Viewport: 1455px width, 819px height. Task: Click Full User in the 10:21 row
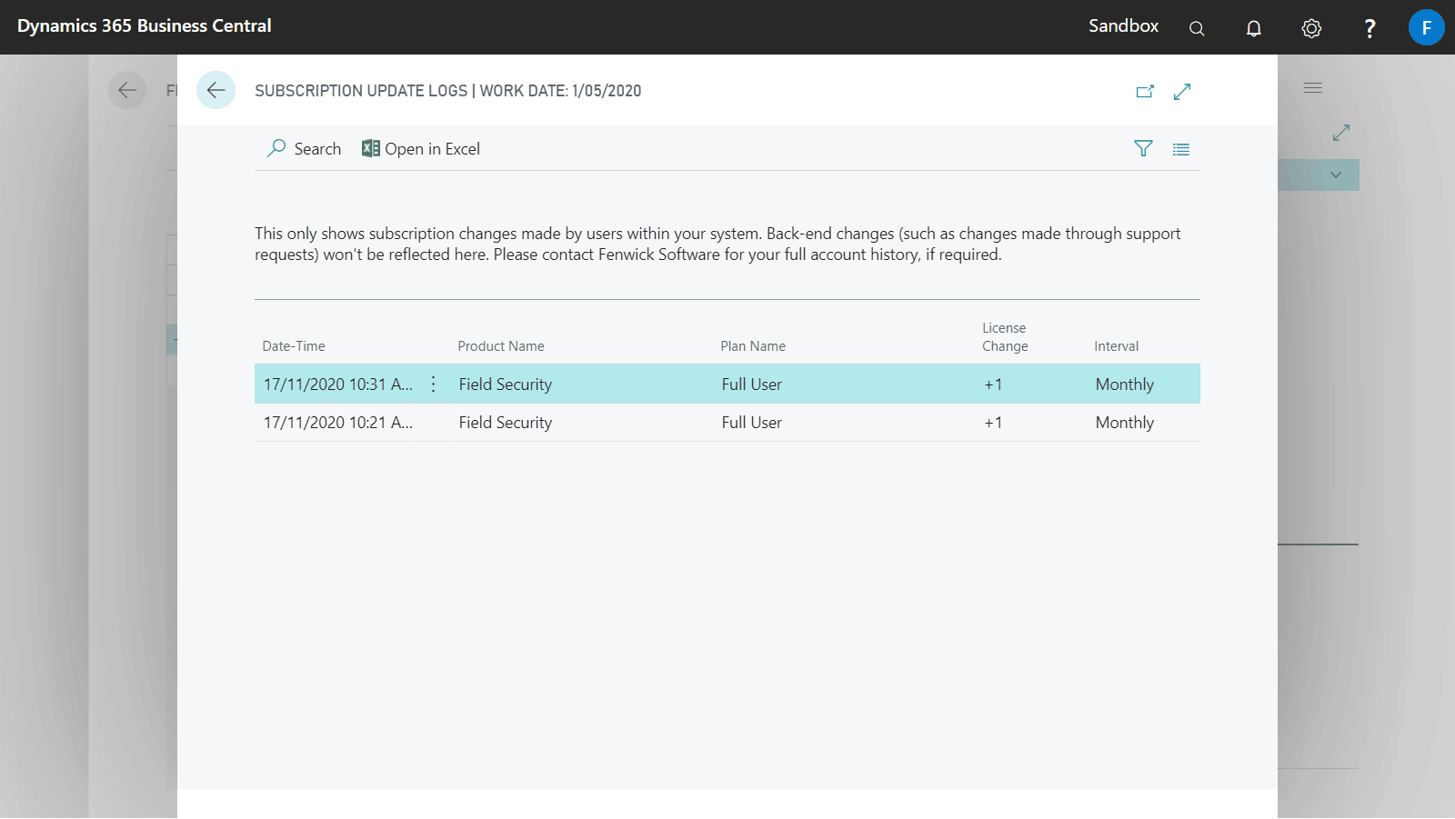752,423
